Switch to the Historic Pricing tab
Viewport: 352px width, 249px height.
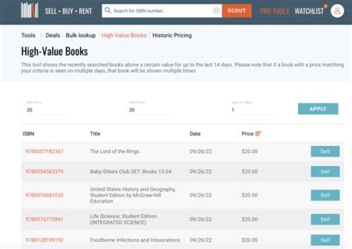[x=172, y=35]
